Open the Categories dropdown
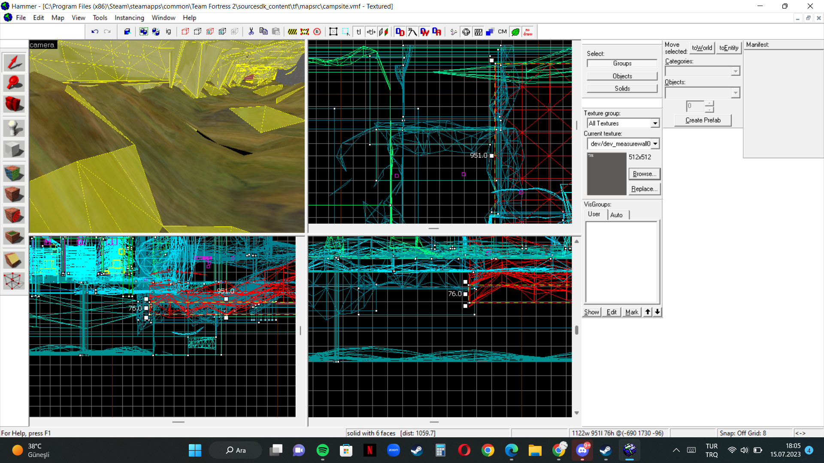Image resolution: width=824 pixels, height=463 pixels. coord(736,71)
